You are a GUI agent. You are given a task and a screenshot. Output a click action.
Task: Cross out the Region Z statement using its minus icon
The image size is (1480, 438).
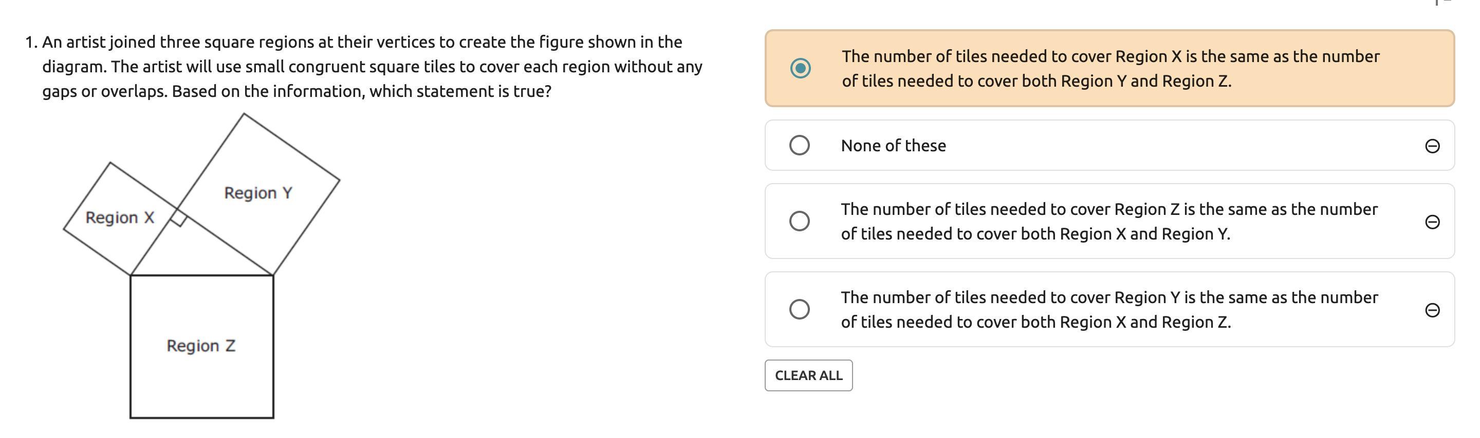tap(1432, 222)
